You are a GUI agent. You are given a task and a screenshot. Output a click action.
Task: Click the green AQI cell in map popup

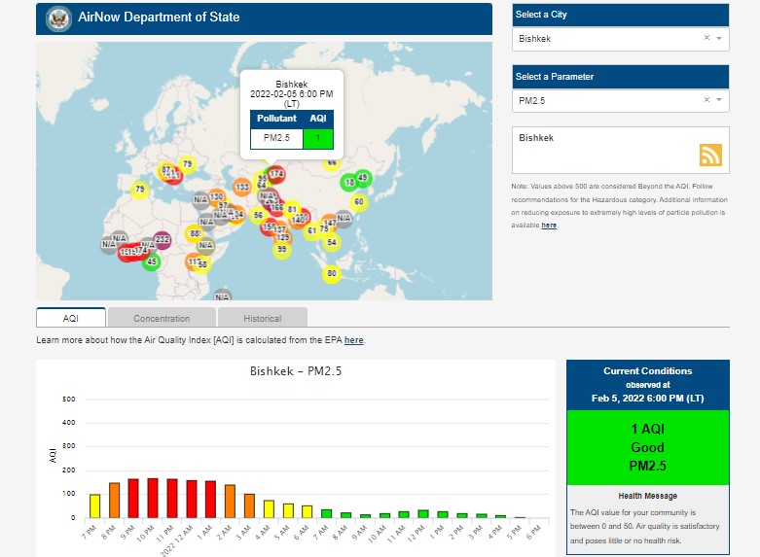tap(317, 138)
